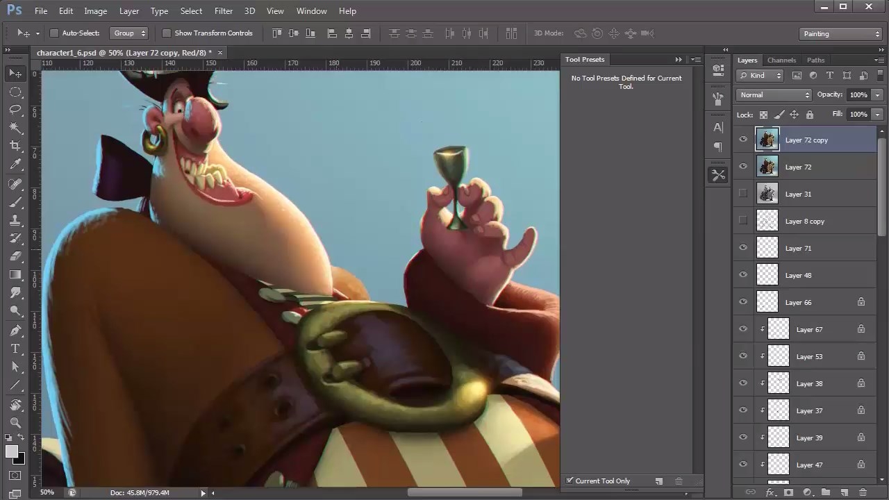Select the Eyedropper tool
889x500 pixels.
tap(15, 164)
